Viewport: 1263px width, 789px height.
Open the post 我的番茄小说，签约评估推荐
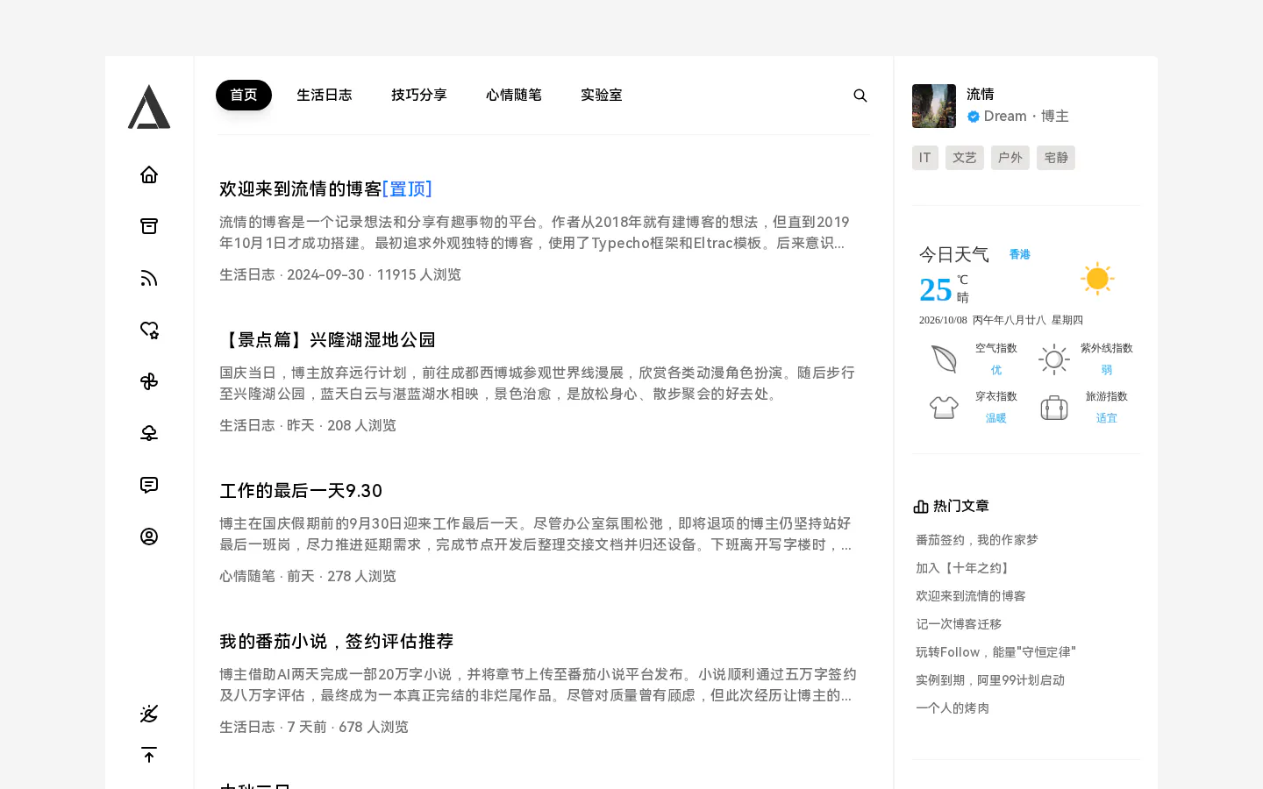pos(337,641)
